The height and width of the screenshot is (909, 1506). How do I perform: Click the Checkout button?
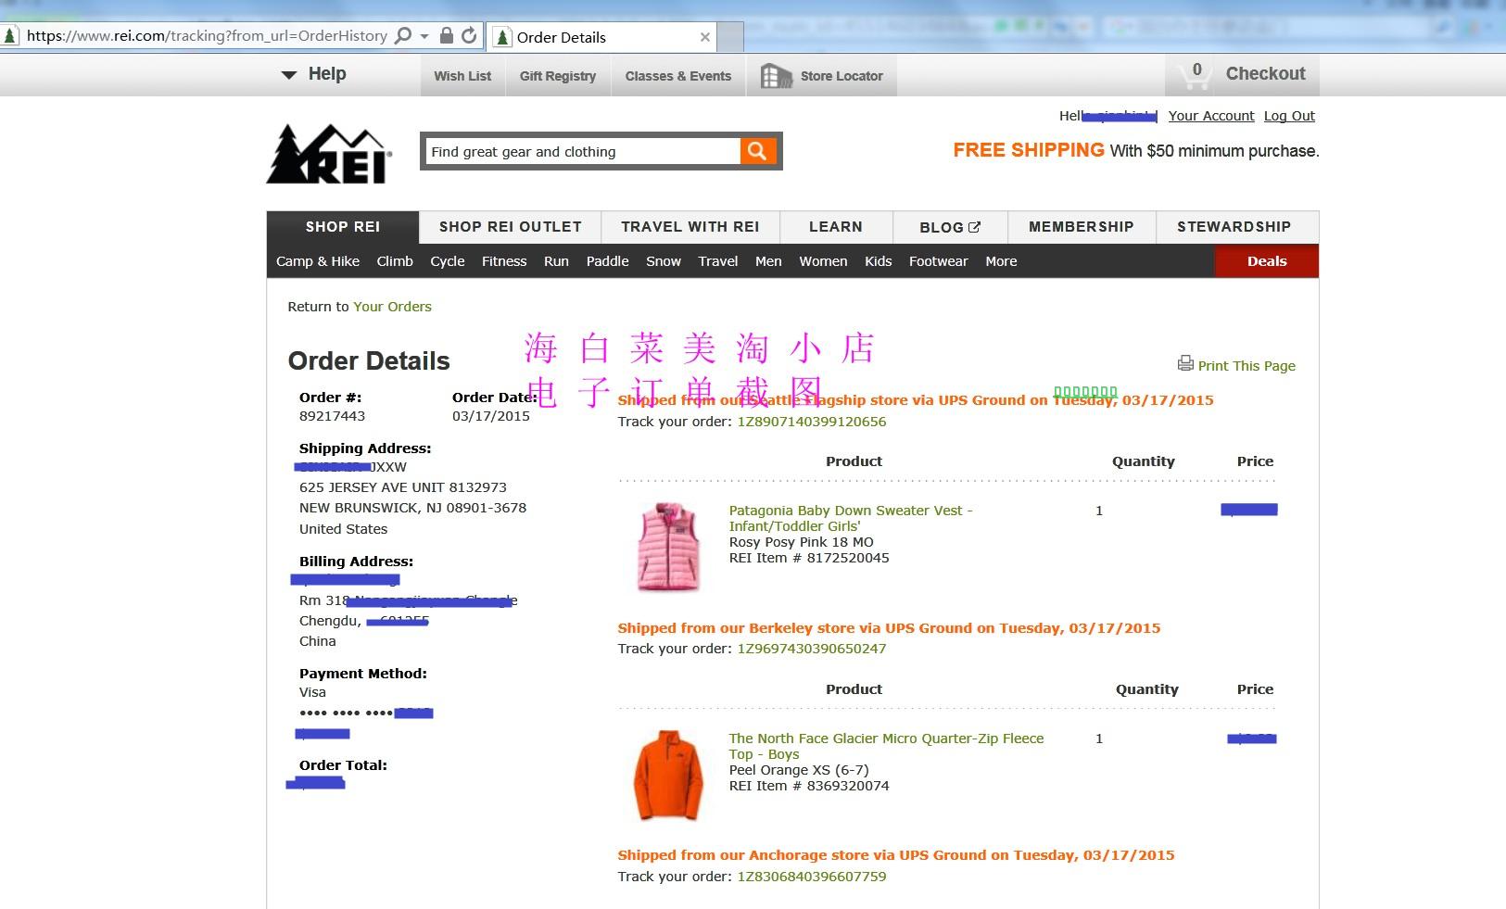pos(1265,74)
